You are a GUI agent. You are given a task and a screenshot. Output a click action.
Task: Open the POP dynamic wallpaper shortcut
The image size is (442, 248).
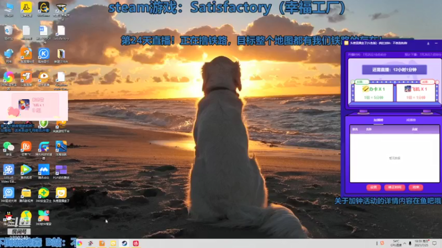[x=61, y=171]
